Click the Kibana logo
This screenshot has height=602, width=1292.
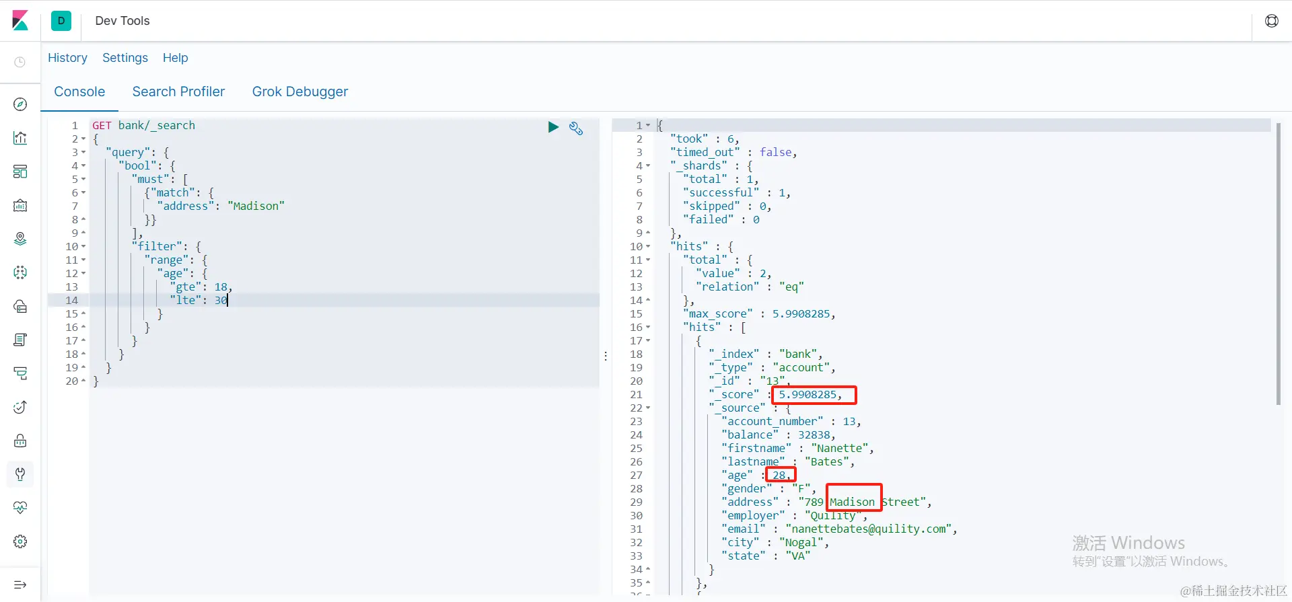coord(20,21)
